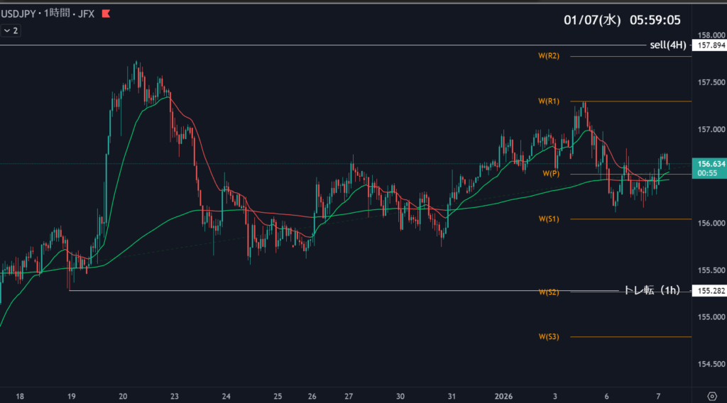Click date 23 on the time axis
727x403 pixels.
pos(174,396)
